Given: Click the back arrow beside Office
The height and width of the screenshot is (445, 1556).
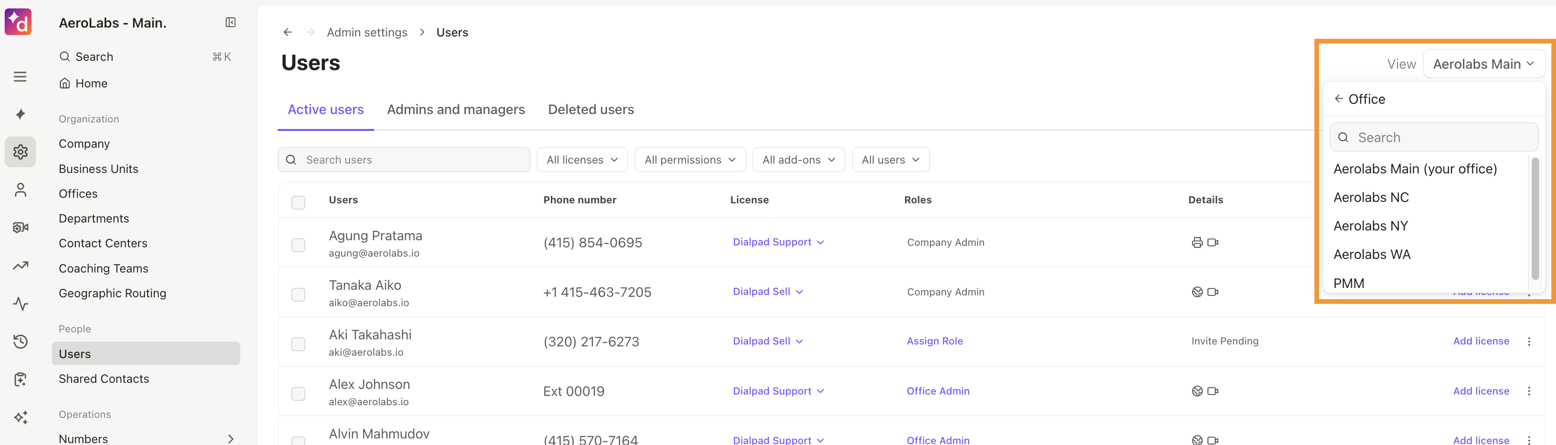Looking at the screenshot, I should tap(1339, 99).
